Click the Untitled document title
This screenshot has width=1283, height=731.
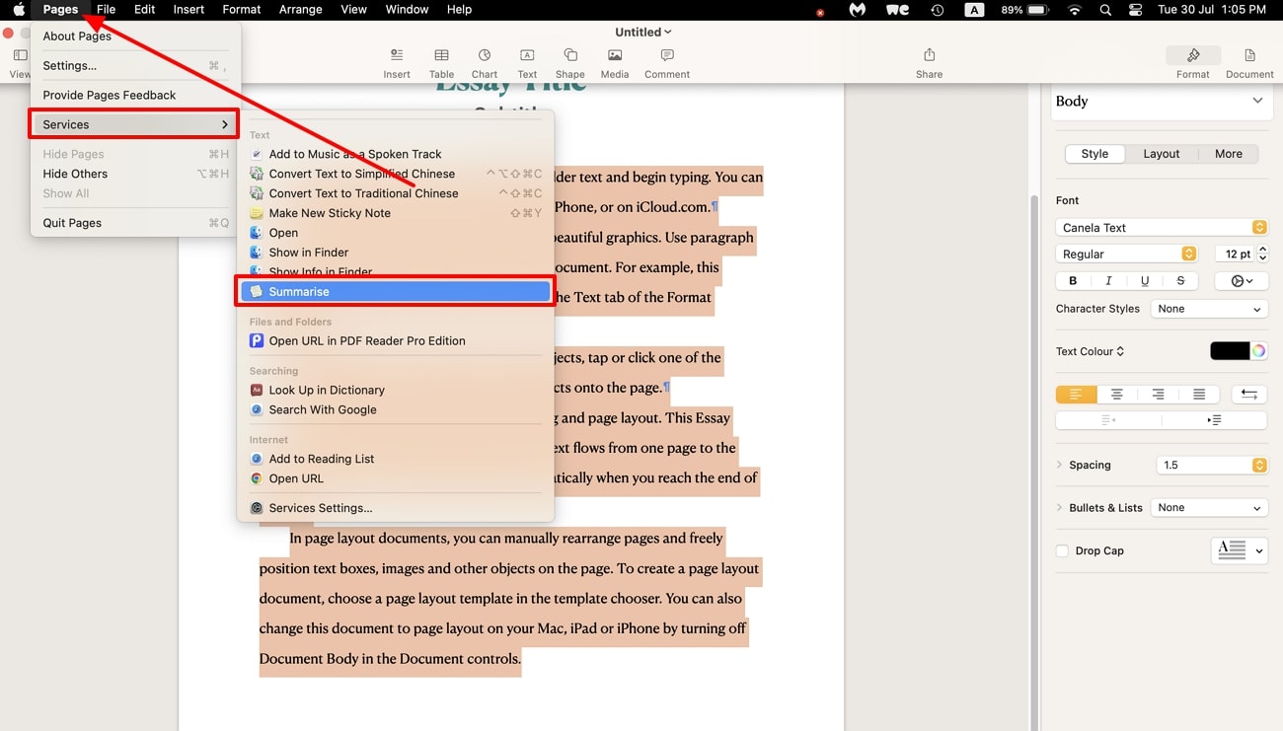click(x=642, y=32)
